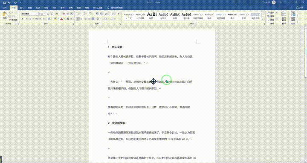Expand the highlight color dropdown arrow
The height and width of the screenshot is (163, 307).
(58, 19)
